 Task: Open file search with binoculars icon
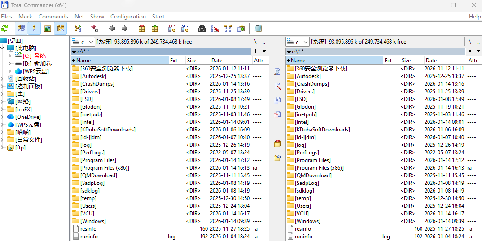click(202, 28)
